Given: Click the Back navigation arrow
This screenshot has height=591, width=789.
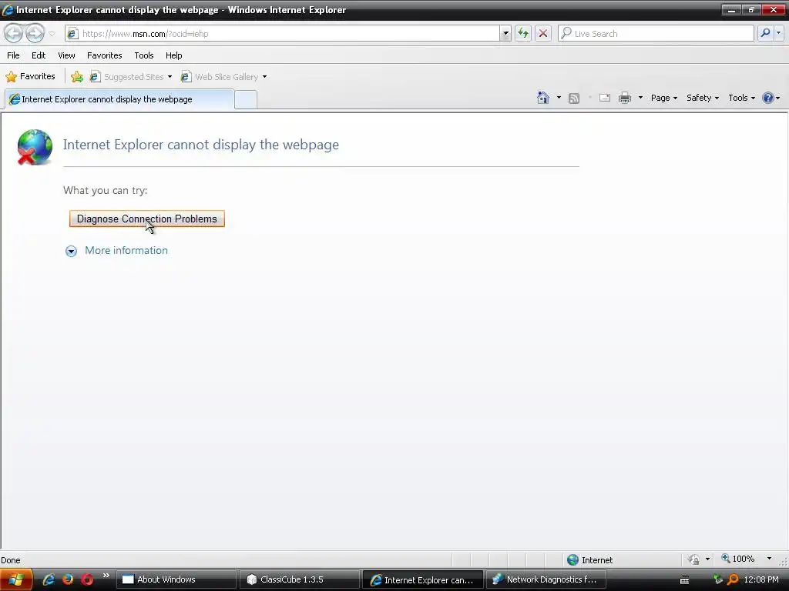Looking at the screenshot, I should tap(14, 34).
